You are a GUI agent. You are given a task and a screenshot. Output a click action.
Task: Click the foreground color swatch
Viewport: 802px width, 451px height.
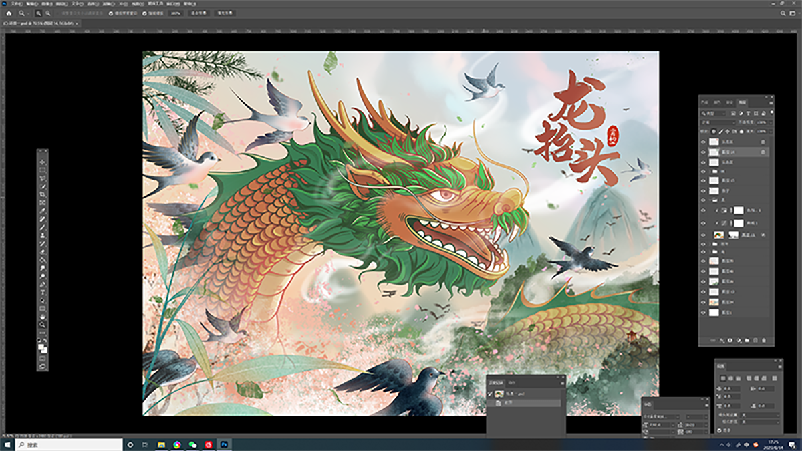41,346
